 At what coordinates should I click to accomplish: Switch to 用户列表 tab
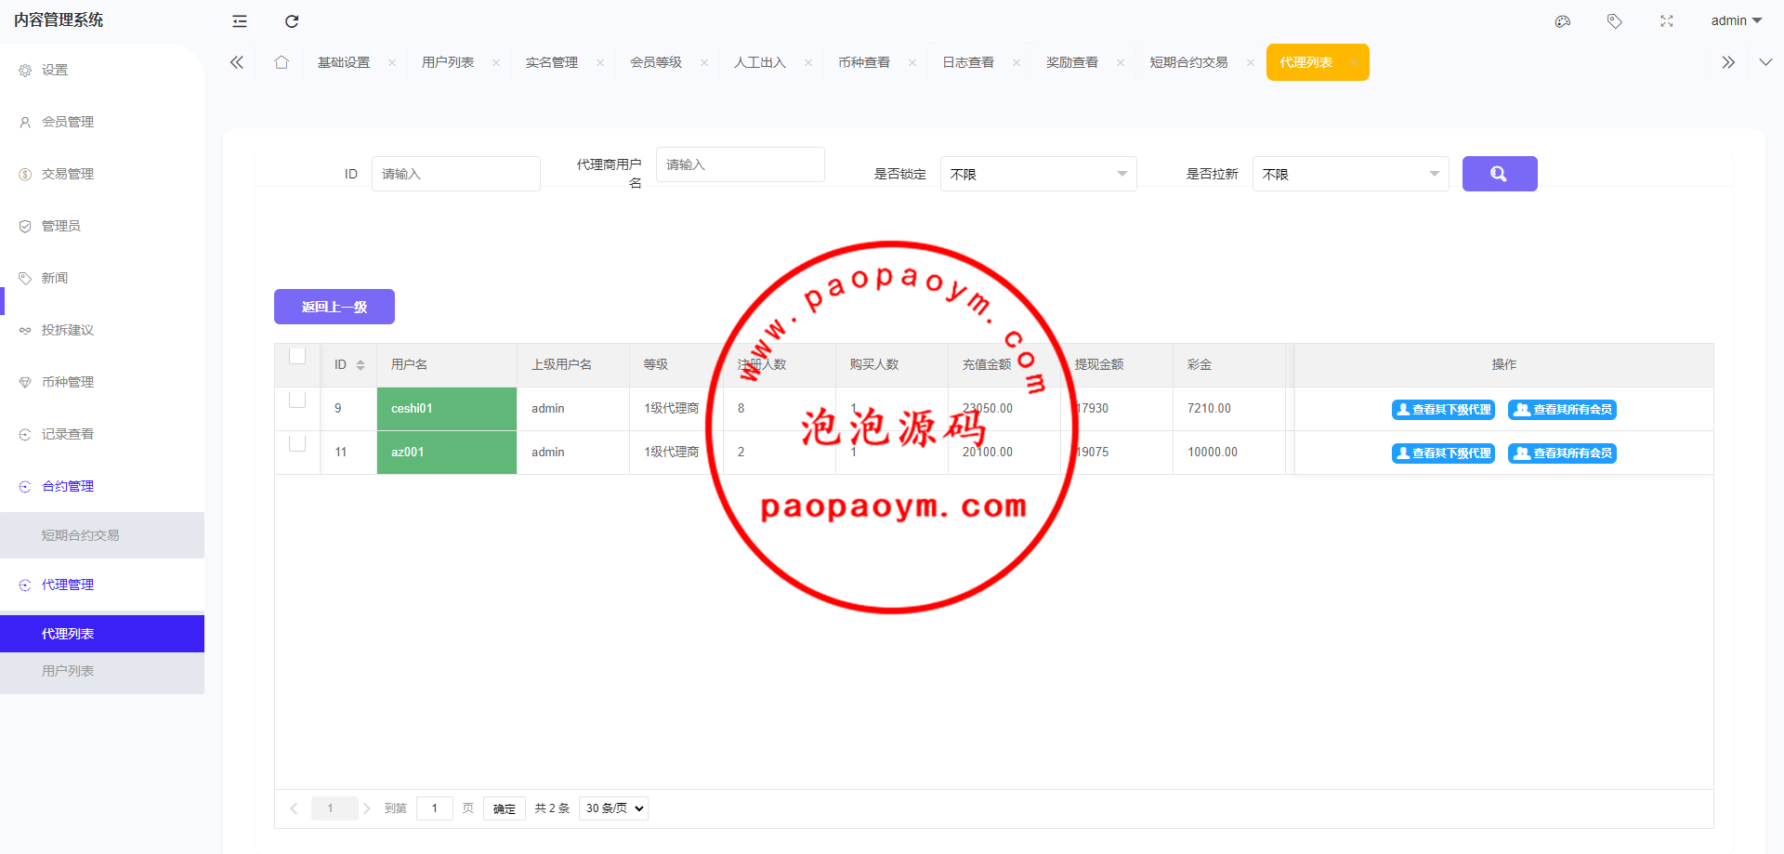tap(448, 62)
